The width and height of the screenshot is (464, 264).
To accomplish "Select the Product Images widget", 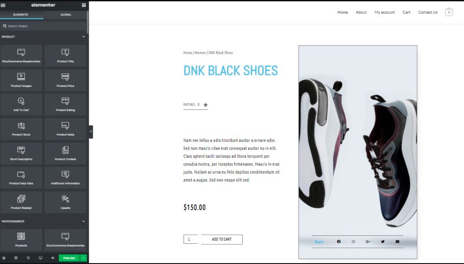I will [x=21, y=80].
